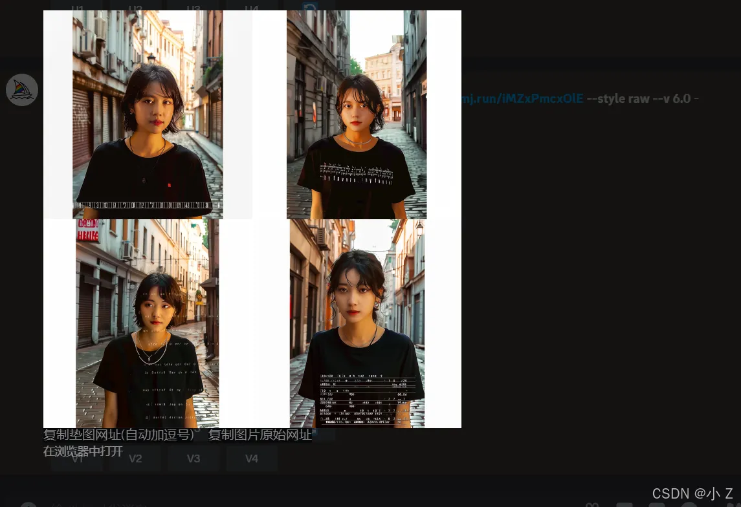
Task: Select the bottom-left generated portrait image
Action: (148, 323)
